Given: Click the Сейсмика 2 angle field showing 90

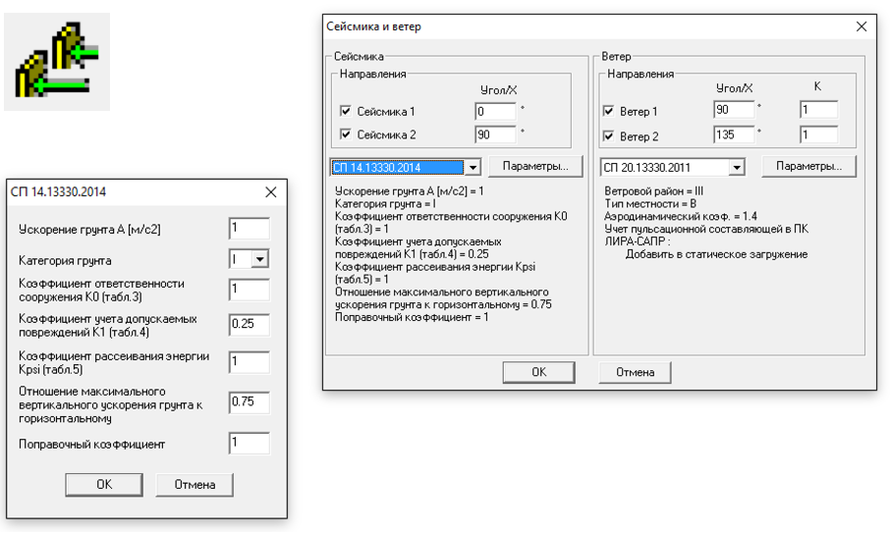Looking at the screenshot, I should coord(495,134).
